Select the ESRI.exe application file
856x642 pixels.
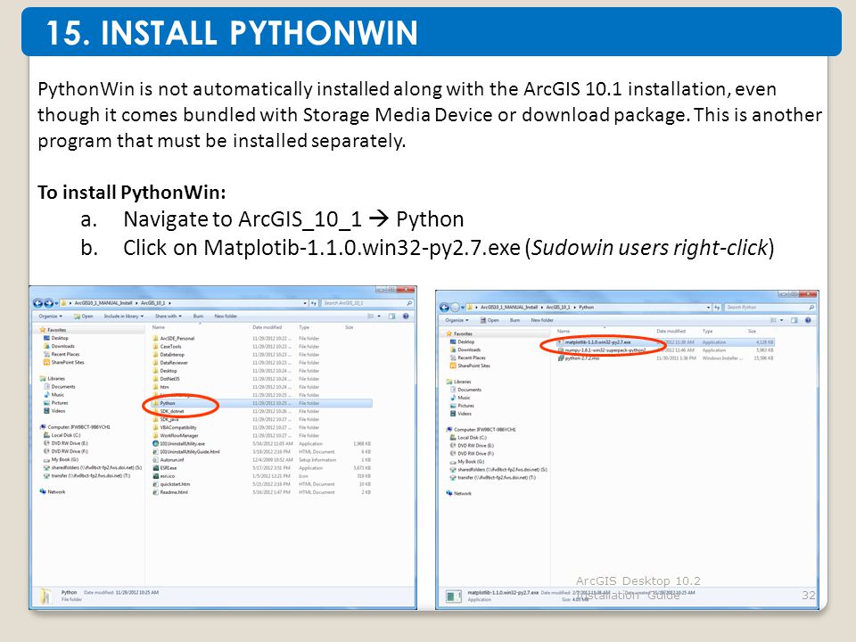pyautogui.click(x=165, y=468)
